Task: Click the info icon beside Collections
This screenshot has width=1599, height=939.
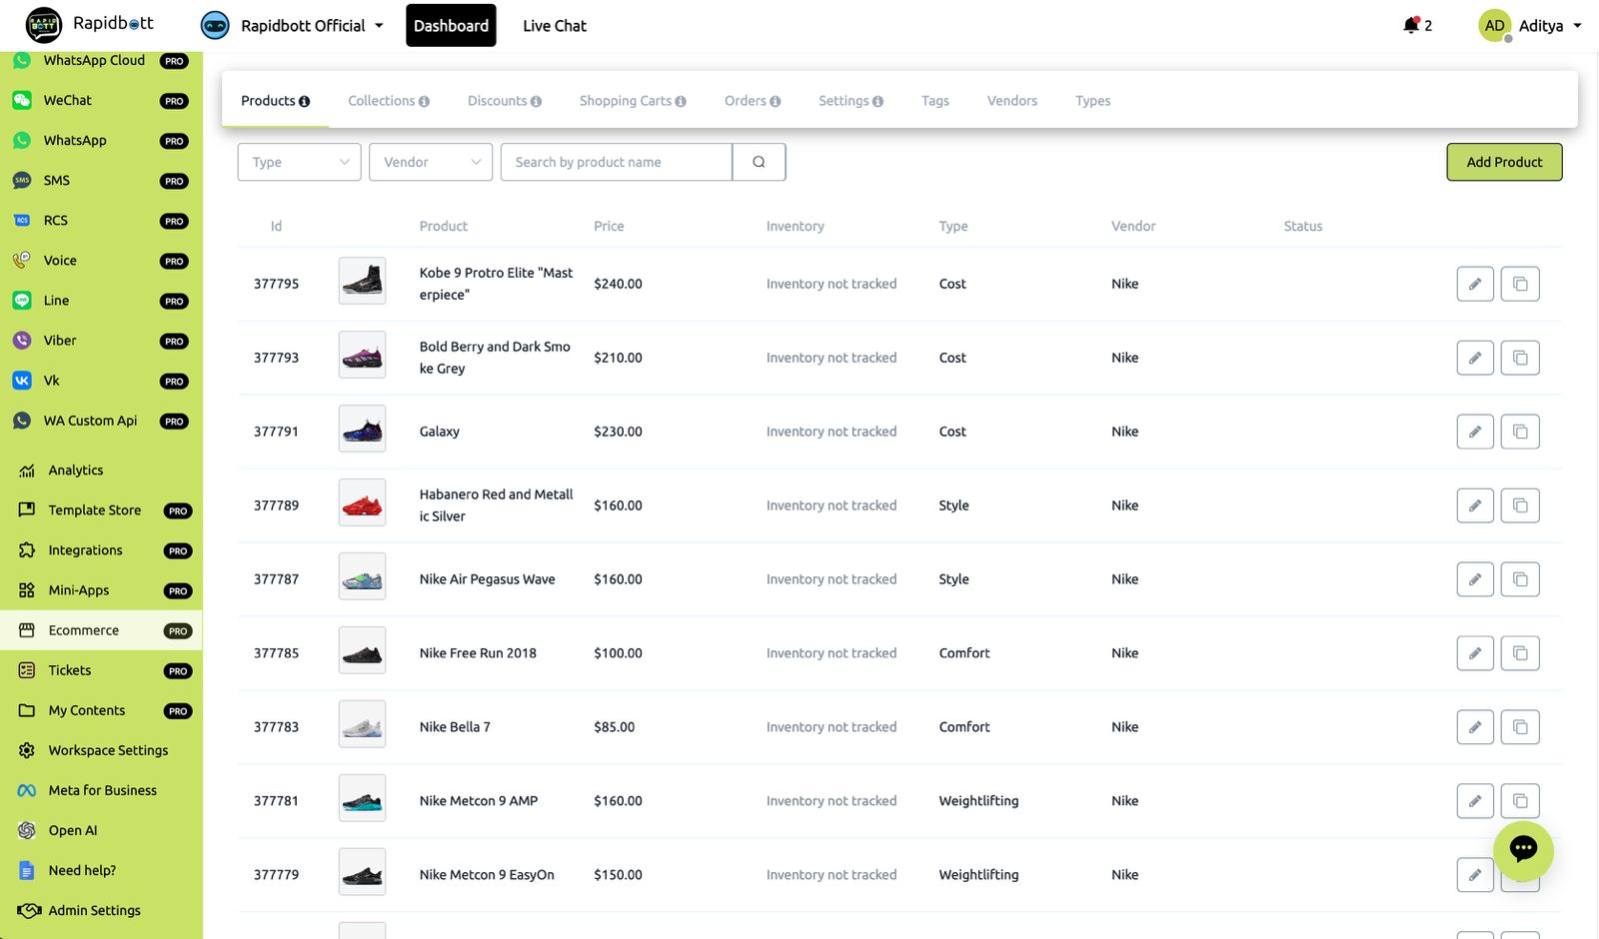Action: 425,102
